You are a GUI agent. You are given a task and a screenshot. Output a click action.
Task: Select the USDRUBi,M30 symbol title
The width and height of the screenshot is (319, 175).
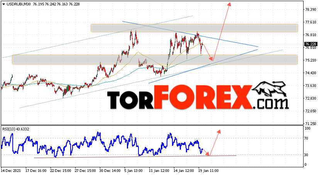point(19,4)
